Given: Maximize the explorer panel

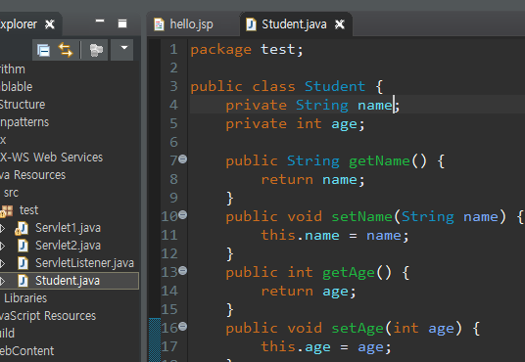Looking at the screenshot, I should (x=122, y=23).
